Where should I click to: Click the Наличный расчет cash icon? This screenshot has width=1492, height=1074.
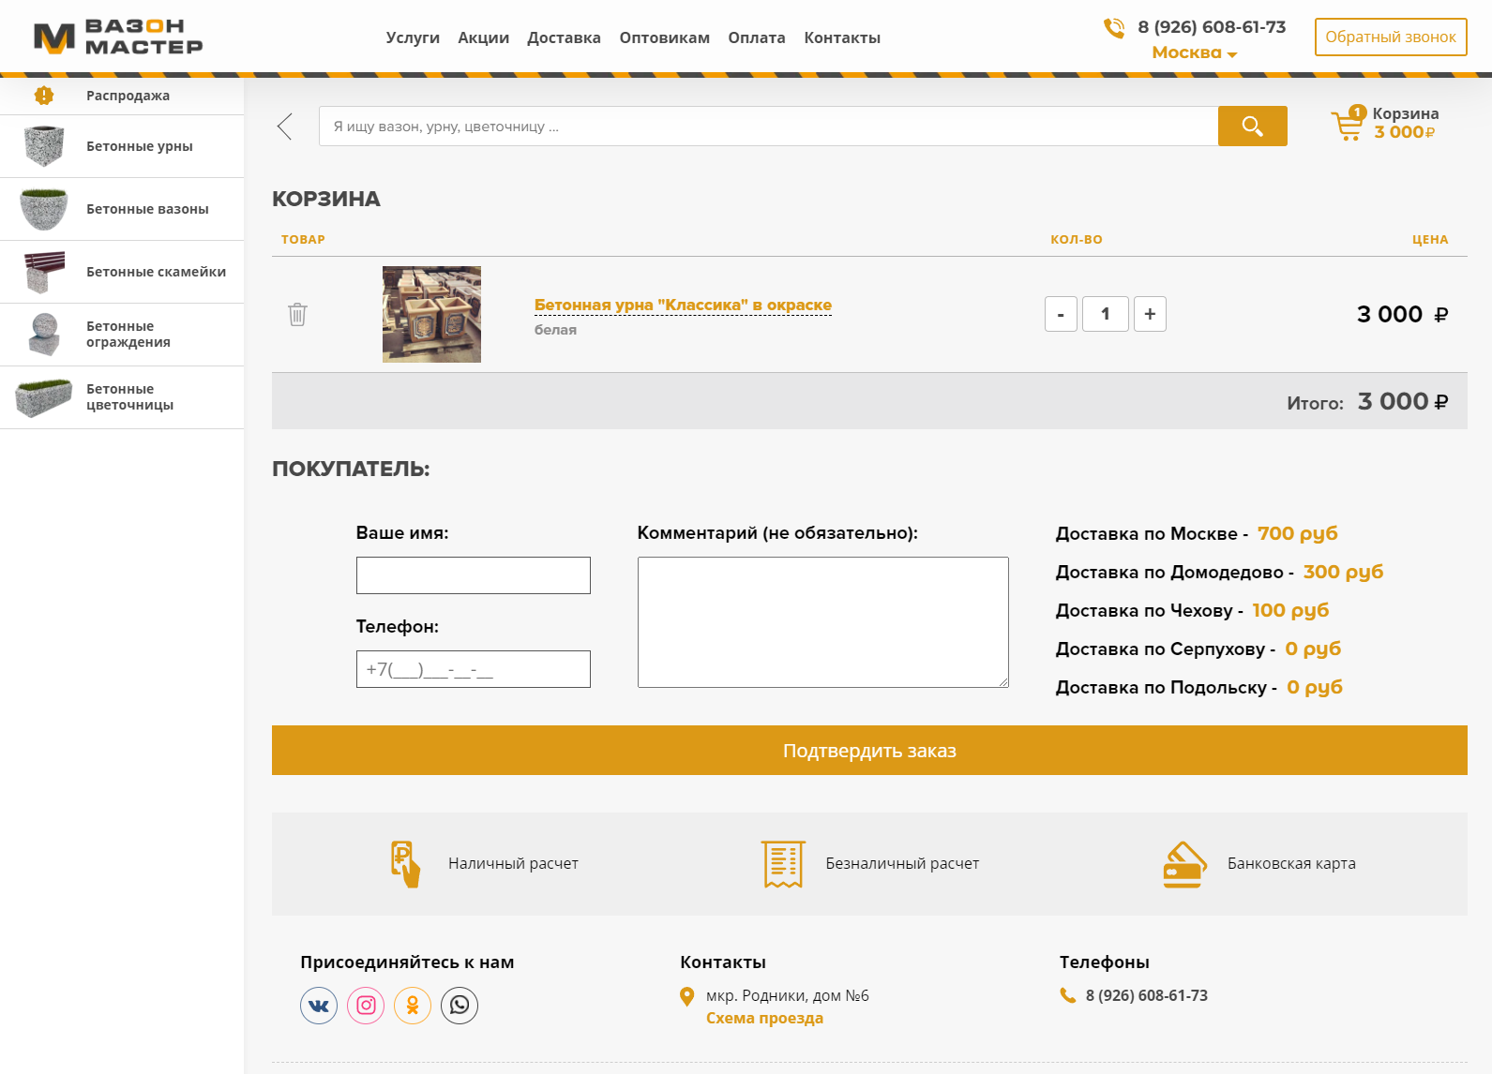pos(405,864)
